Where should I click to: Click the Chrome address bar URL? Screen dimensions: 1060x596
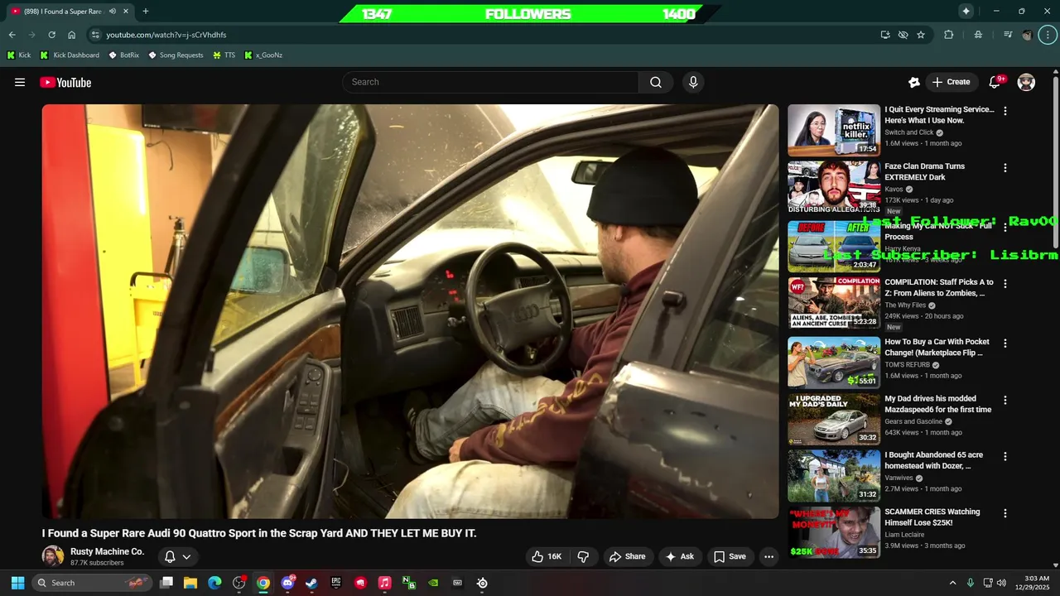166,35
